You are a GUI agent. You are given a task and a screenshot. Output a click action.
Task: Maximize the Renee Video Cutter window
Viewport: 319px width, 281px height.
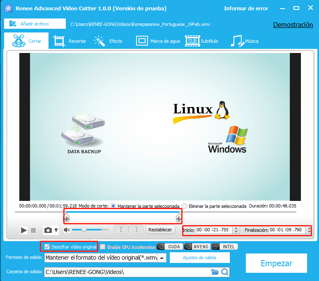pyautogui.click(x=296, y=8)
